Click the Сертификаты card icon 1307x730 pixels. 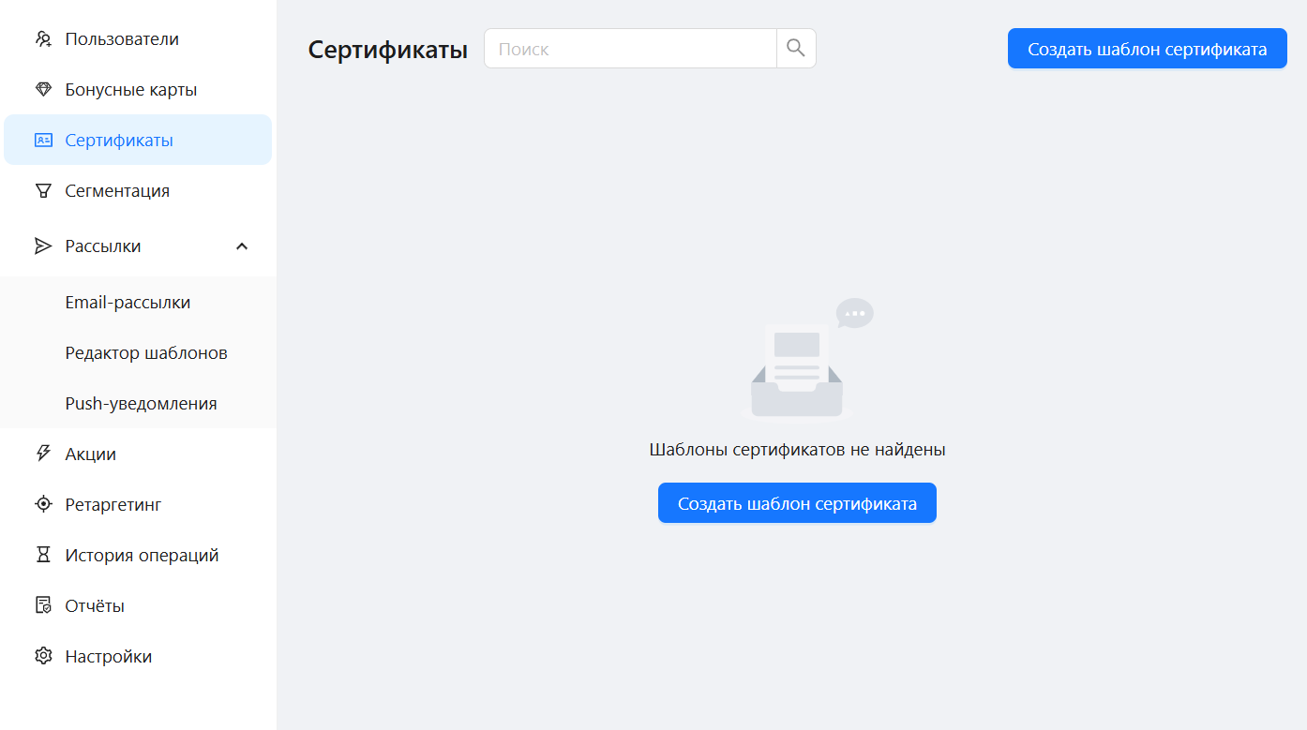click(43, 141)
